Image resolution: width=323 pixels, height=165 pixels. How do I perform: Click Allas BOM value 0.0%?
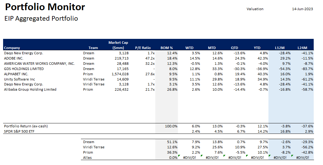coord(174,158)
